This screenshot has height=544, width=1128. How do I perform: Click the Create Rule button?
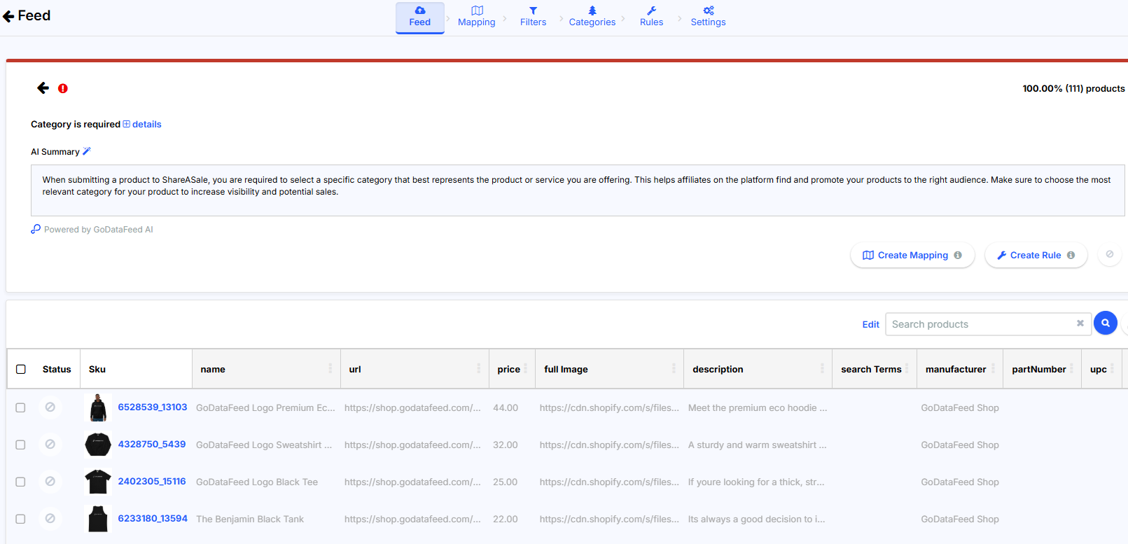[x=1035, y=256]
